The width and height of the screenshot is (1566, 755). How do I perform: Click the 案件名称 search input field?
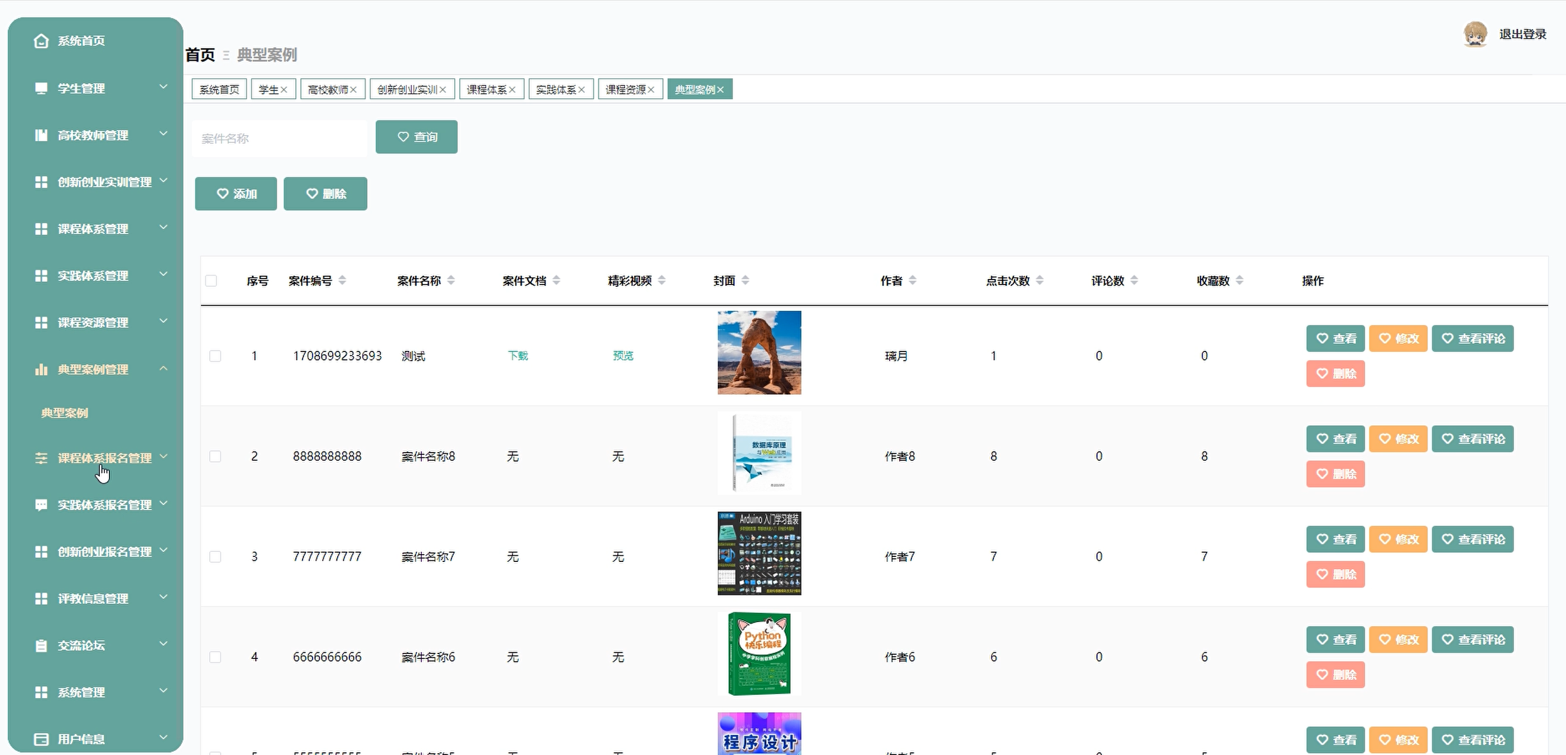tap(280, 138)
